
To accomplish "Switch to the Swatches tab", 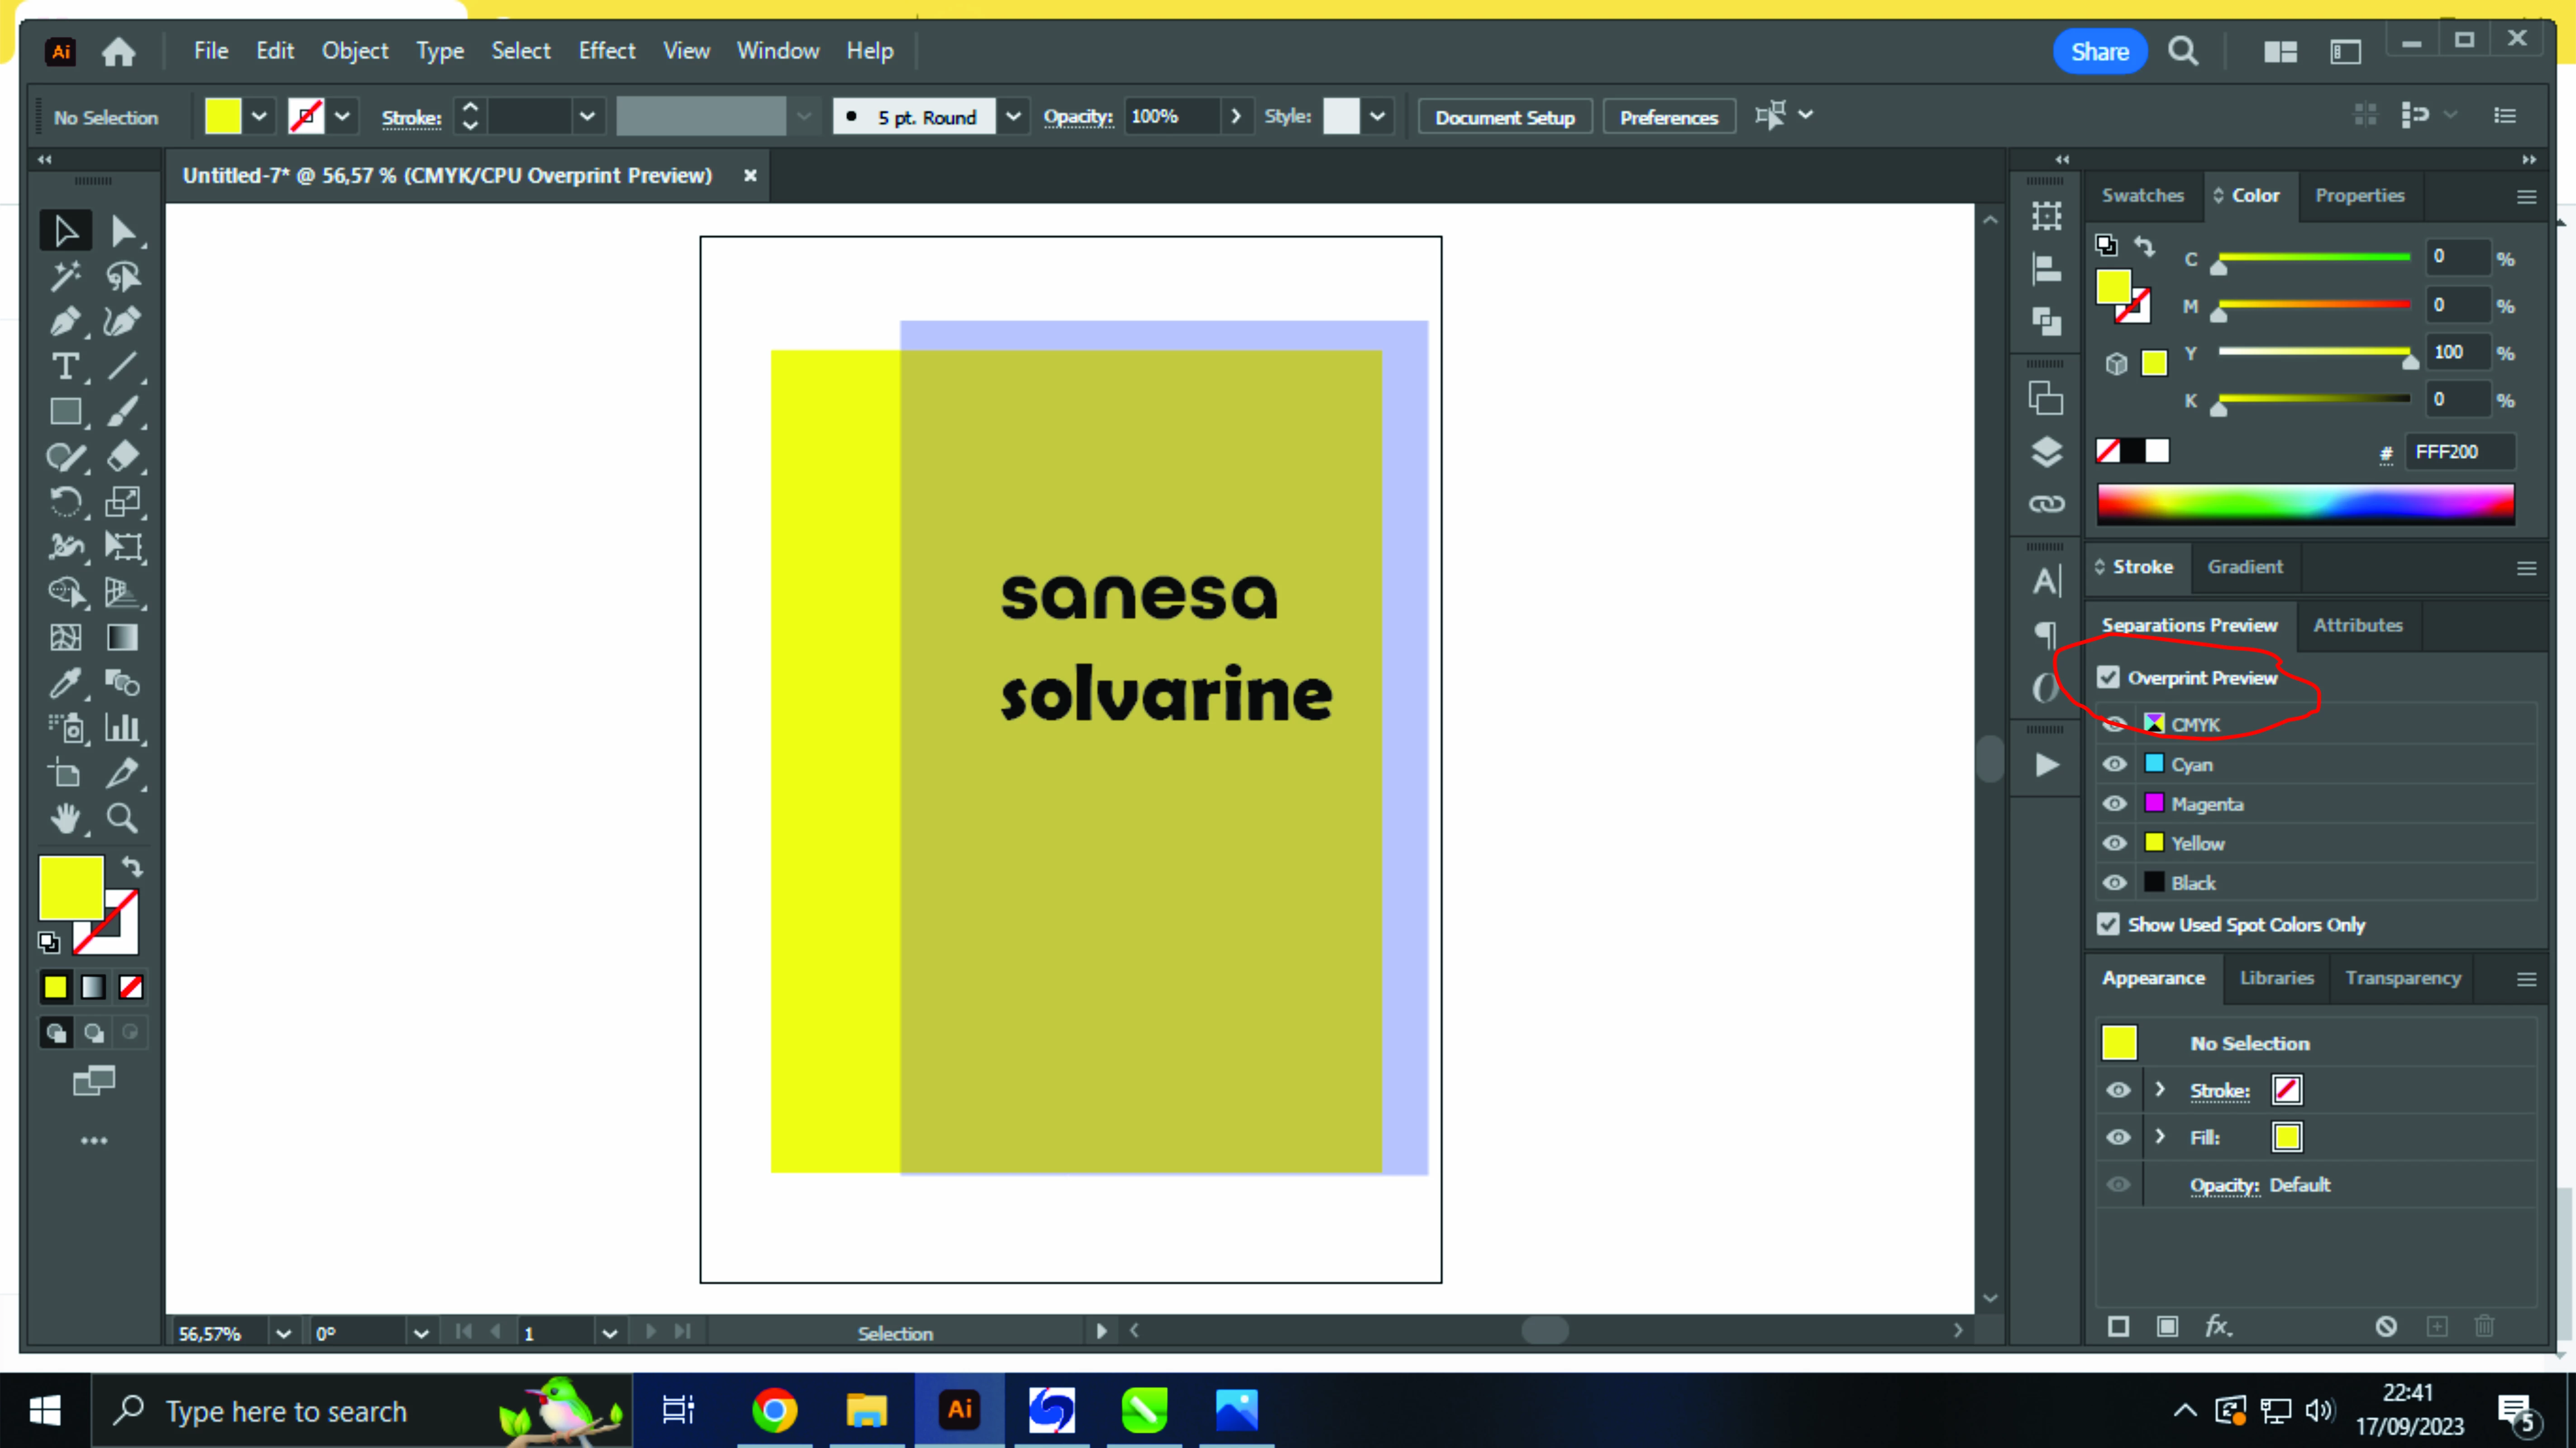I will 2142,196.
